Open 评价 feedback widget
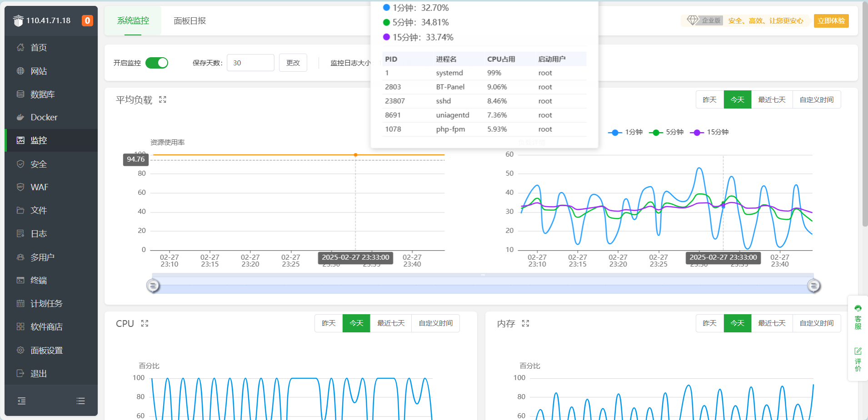The height and width of the screenshot is (420, 868). coord(858,359)
